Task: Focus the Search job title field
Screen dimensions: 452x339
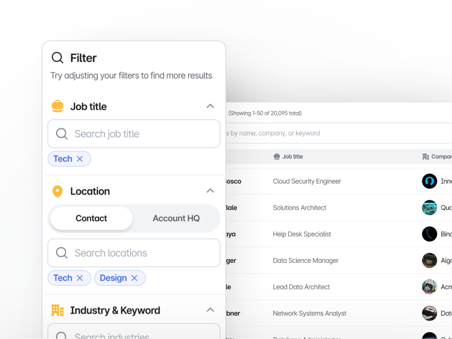Action: (134, 134)
